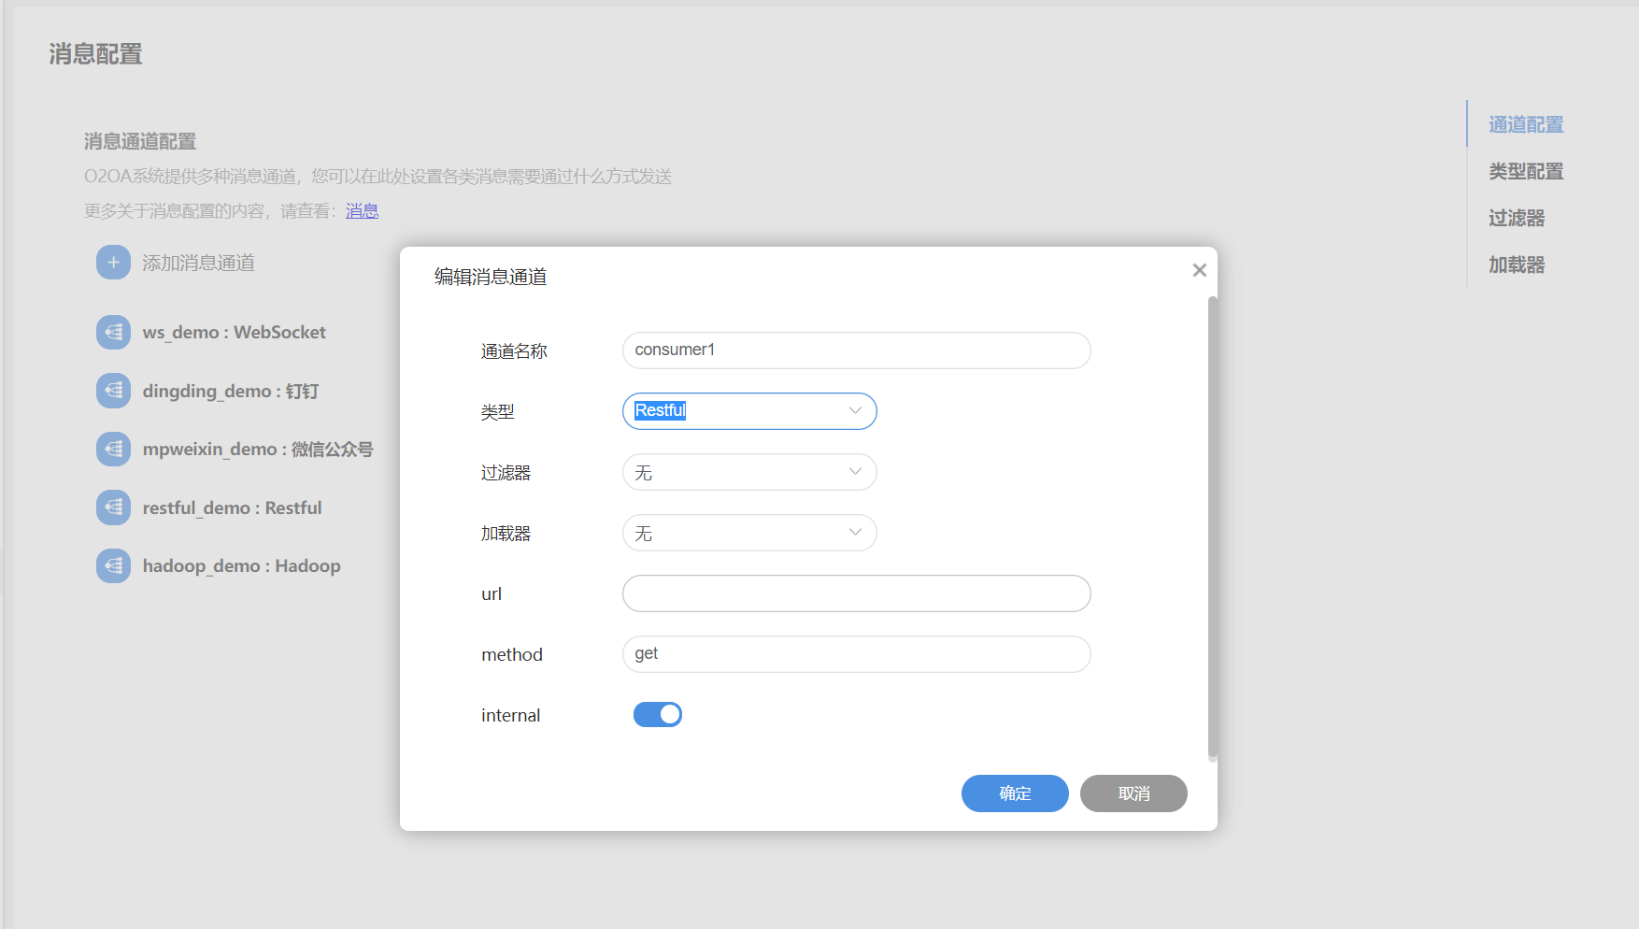Viewport: 1639px width, 929px height.
Task: Confirm with the 确定 button
Action: tap(1015, 793)
